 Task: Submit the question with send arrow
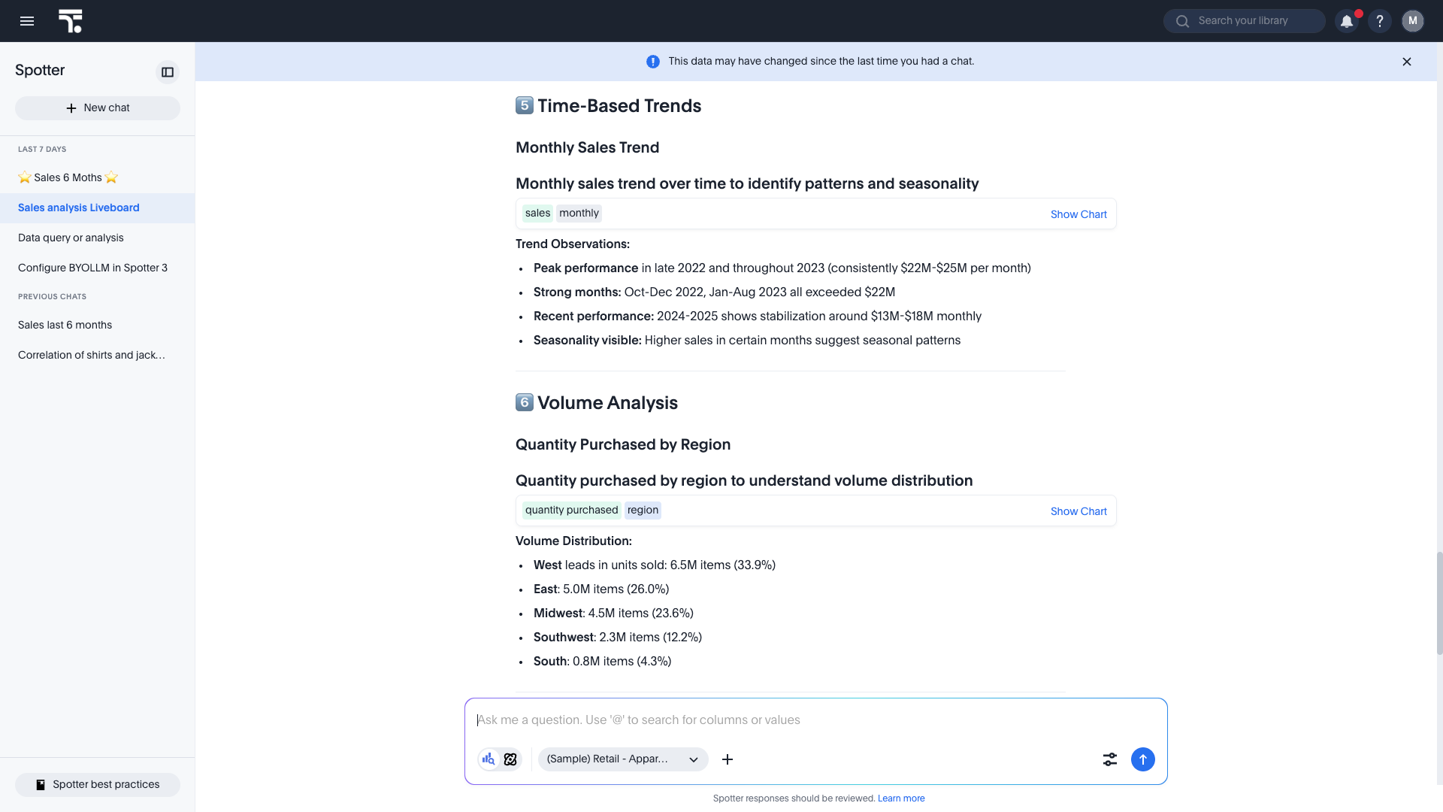click(x=1142, y=759)
